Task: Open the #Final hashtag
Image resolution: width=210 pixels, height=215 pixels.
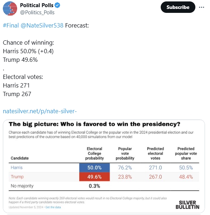Action: [11, 25]
